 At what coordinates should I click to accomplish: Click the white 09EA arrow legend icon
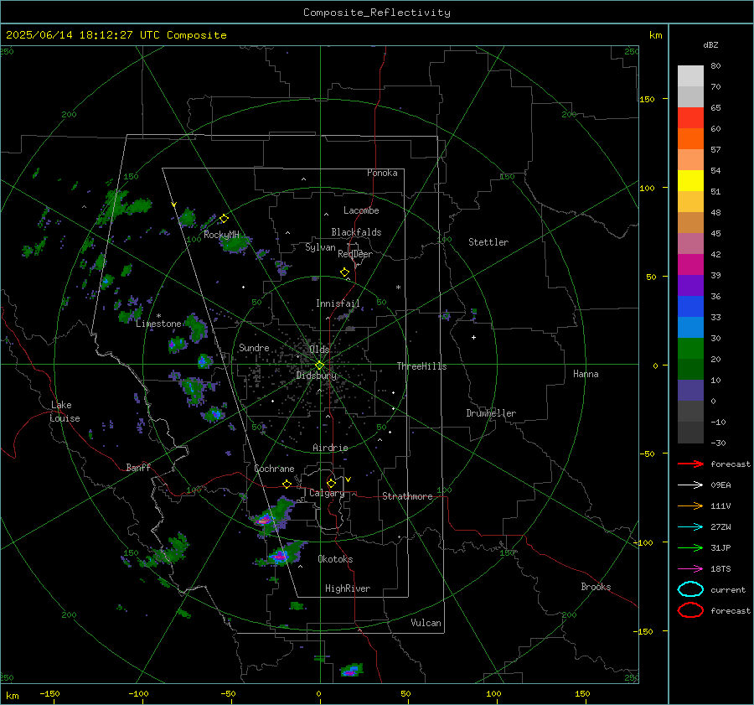coord(690,485)
